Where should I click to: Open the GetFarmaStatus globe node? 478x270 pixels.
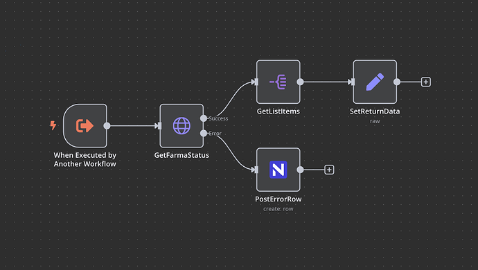(x=182, y=125)
